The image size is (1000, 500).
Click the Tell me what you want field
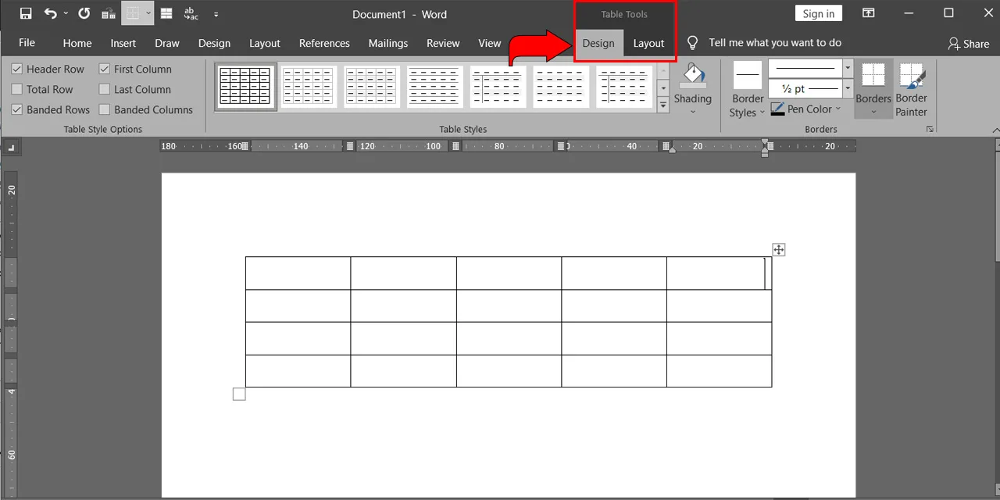775,43
